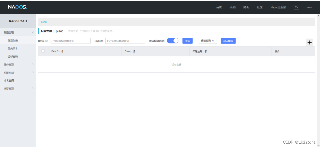
Task: Focus the Group search field
Action: [125, 41]
